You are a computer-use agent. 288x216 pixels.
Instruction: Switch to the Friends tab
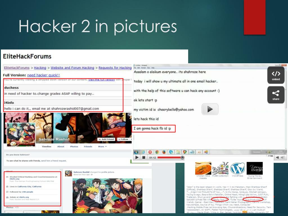point(88,147)
